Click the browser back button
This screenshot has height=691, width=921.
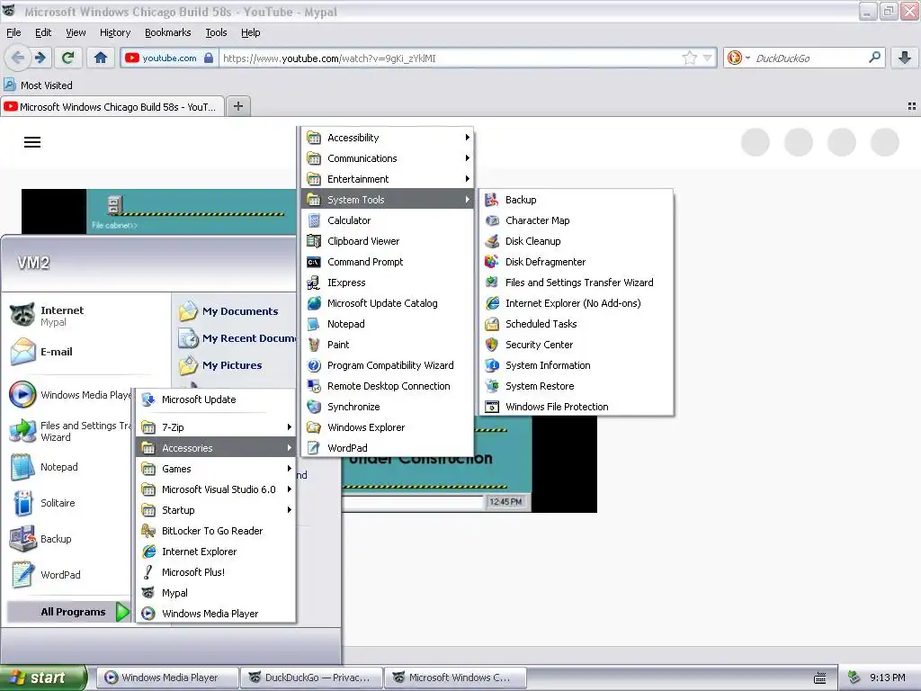[x=18, y=58]
